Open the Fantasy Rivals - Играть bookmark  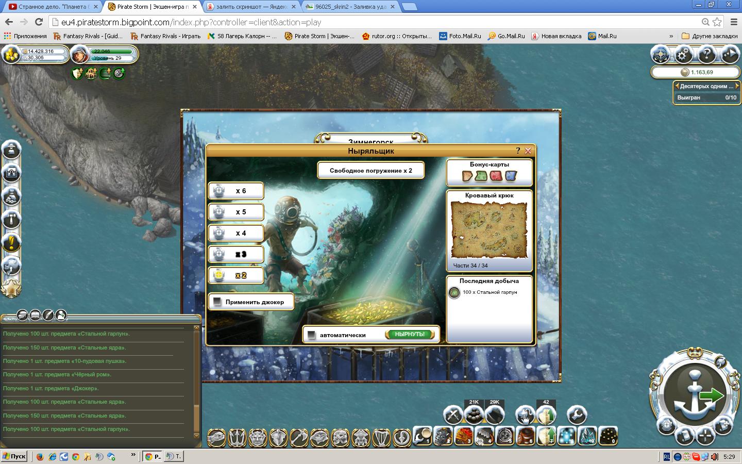pos(165,36)
